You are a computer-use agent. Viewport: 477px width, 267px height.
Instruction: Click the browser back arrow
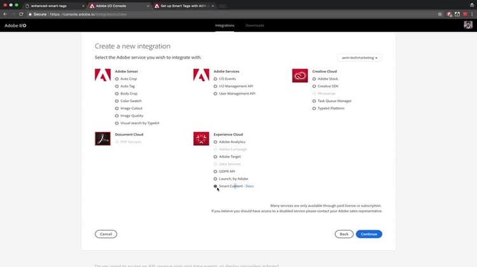click(5, 14)
